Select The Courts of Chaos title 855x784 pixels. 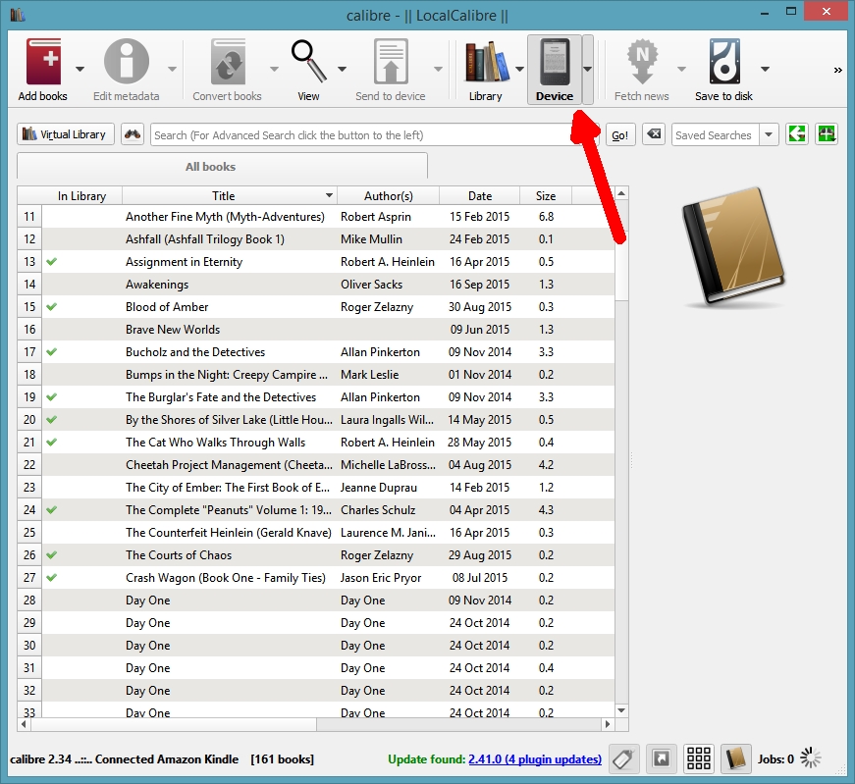coord(179,555)
